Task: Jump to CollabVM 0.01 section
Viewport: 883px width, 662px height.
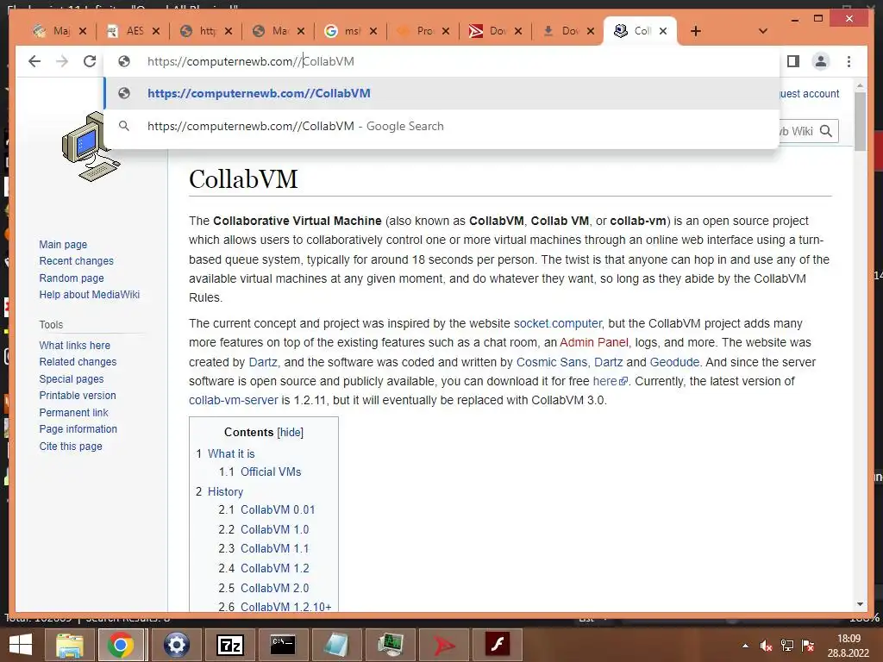Action: click(x=278, y=509)
